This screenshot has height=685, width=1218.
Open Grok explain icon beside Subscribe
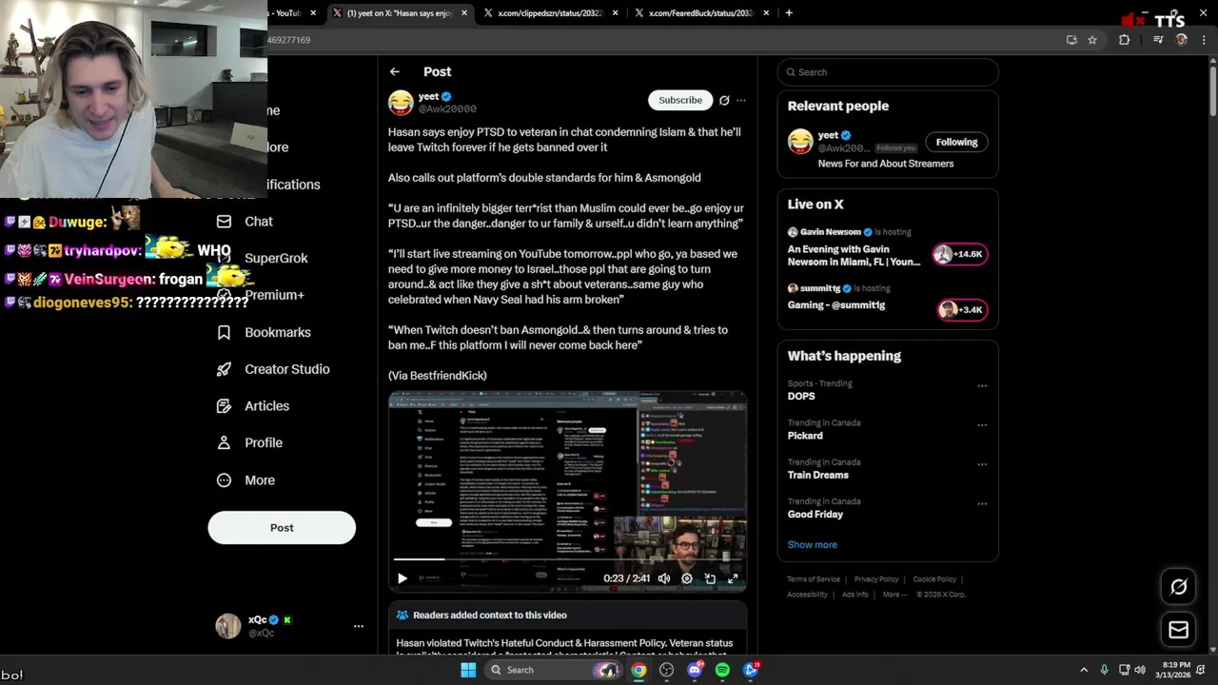tap(724, 100)
